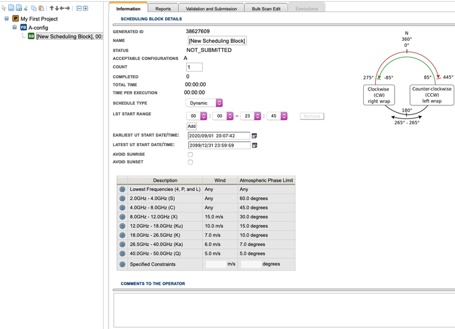Select the 8.0GHz - 12.0GHz (X) radio button
The height and width of the screenshot is (329, 455).
(123, 217)
